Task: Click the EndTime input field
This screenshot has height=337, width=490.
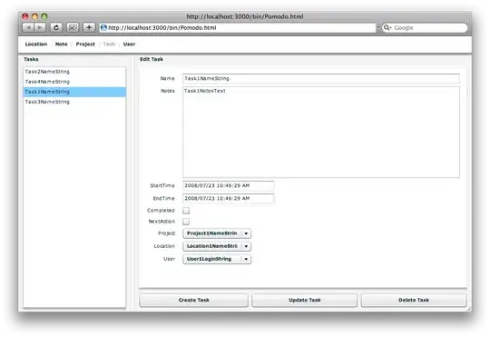Action: pyautogui.click(x=228, y=198)
